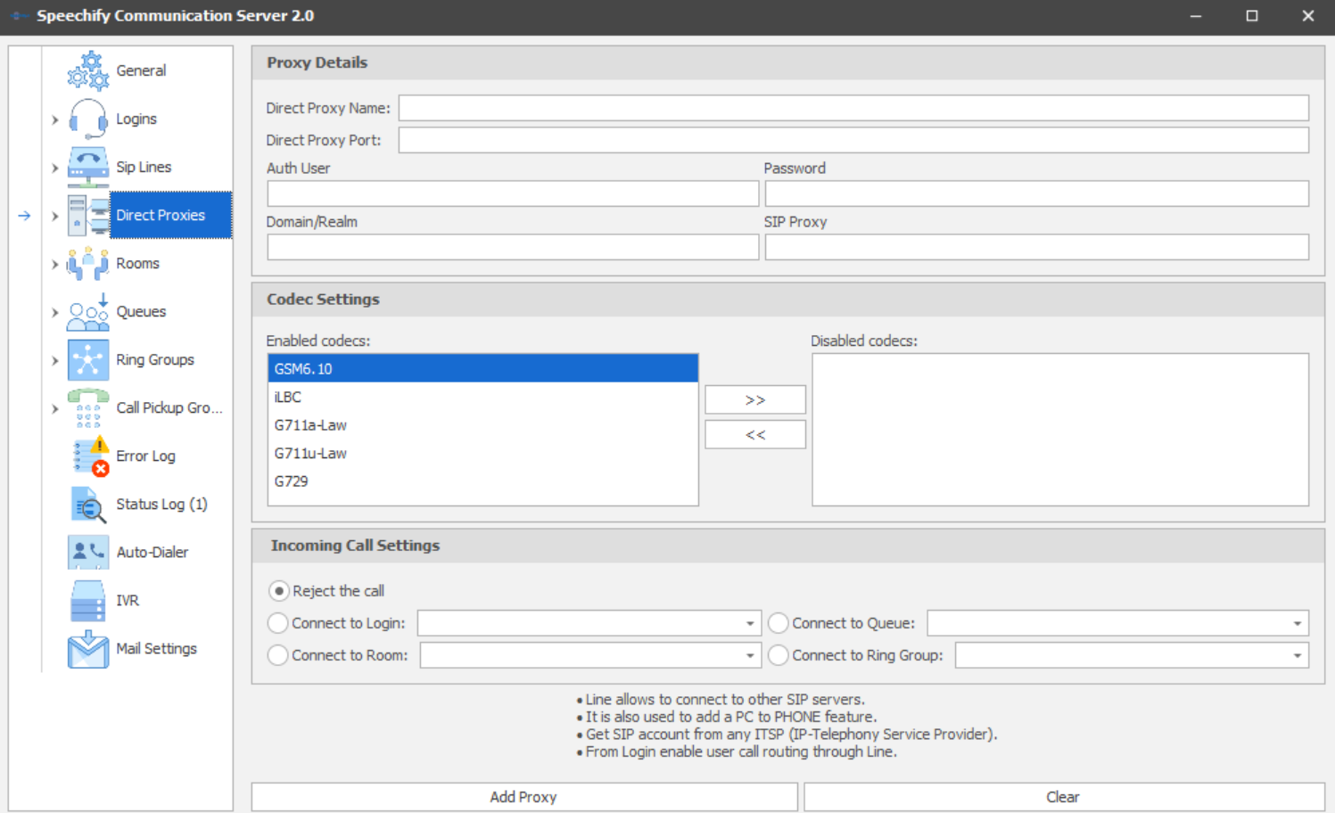Screen dimensions: 1335x813
Task: Open General settings gear icon
Action: point(88,70)
